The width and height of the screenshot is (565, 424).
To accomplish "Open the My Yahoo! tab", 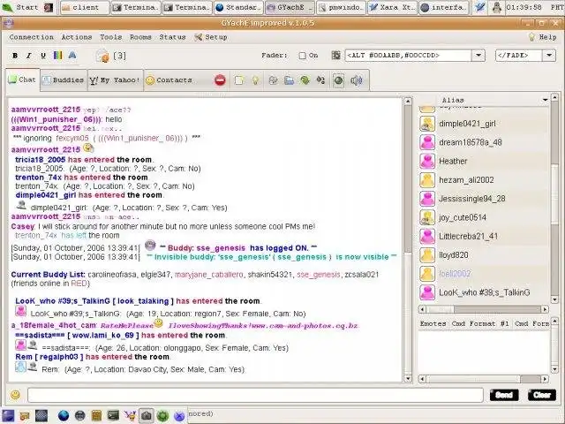I will point(115,80).
